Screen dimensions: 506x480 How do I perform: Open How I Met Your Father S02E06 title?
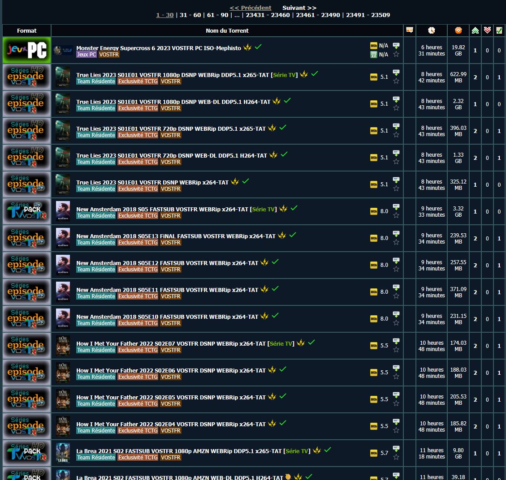point(171,370)
